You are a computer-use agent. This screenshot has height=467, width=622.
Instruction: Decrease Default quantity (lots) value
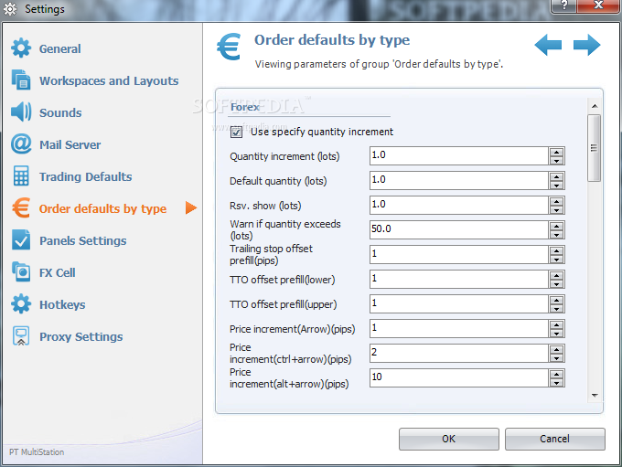(x=556, y=185)
